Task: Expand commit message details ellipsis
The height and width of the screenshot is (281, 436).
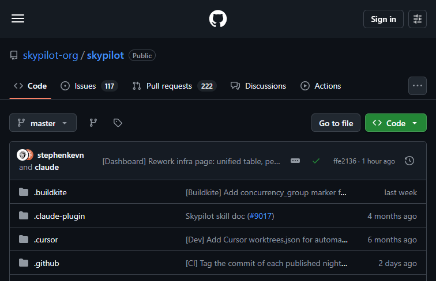Action: [295, 161]
